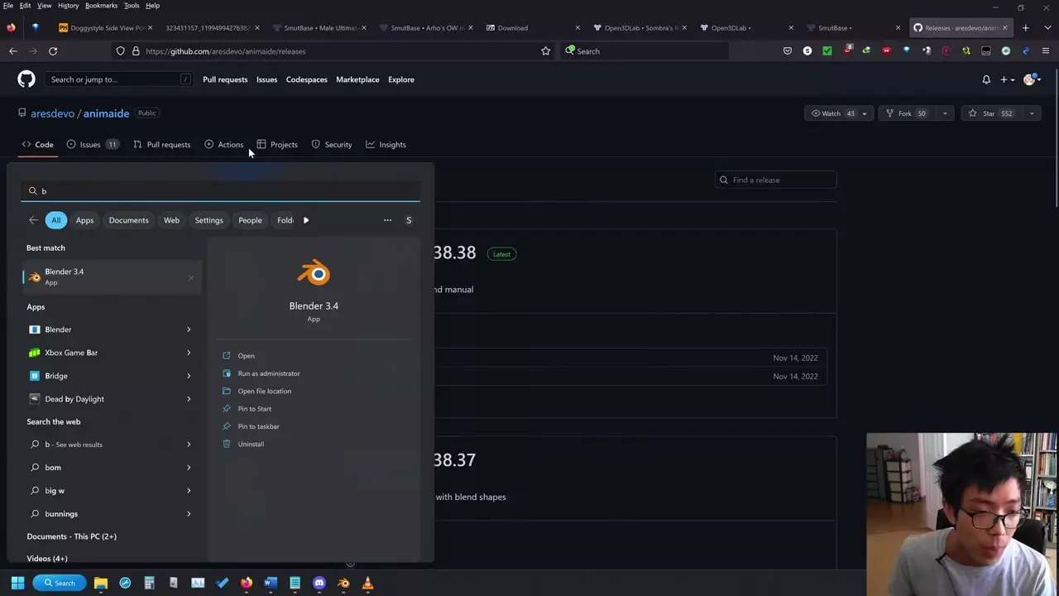Open GitHub notifications bell
This screenshot has height=596, width=1059.
point(986,79)
